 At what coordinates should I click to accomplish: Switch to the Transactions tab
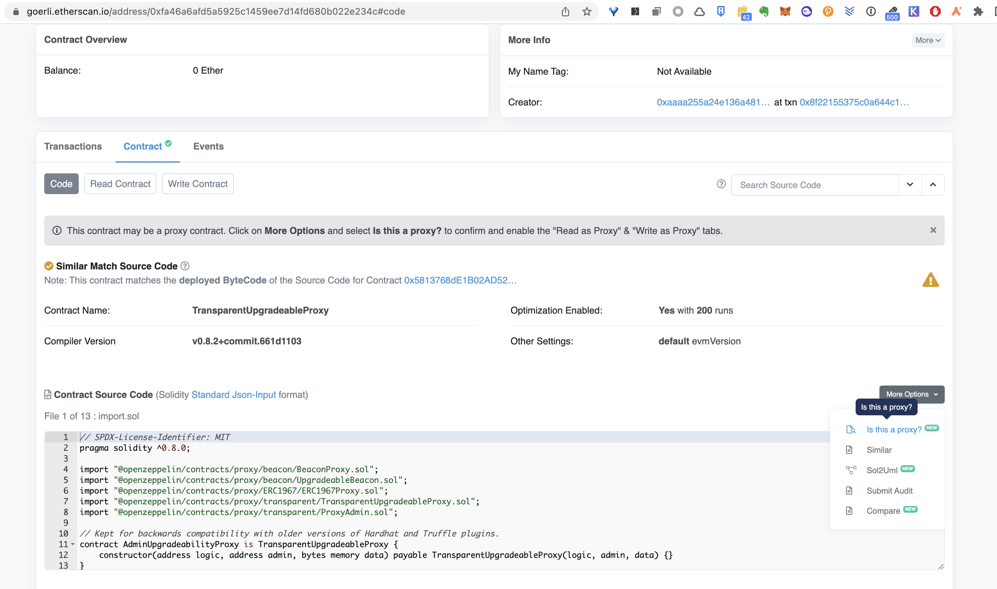[73, 147]
